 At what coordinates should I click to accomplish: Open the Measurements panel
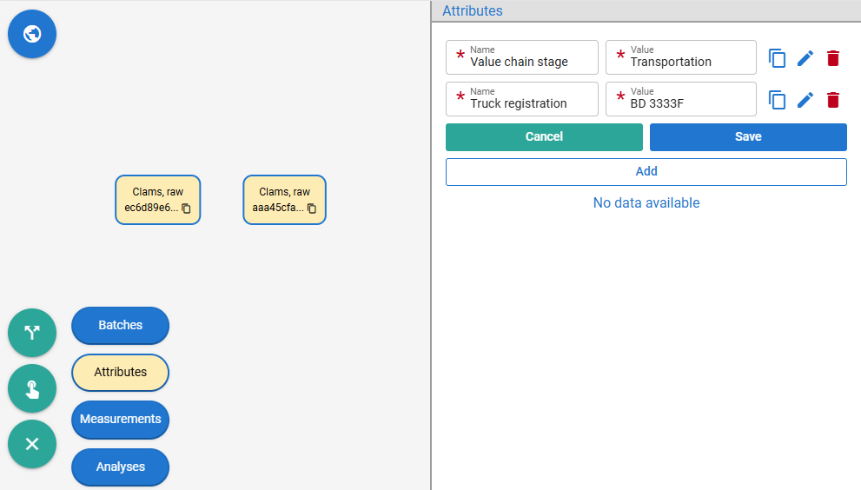pos(120,419)
